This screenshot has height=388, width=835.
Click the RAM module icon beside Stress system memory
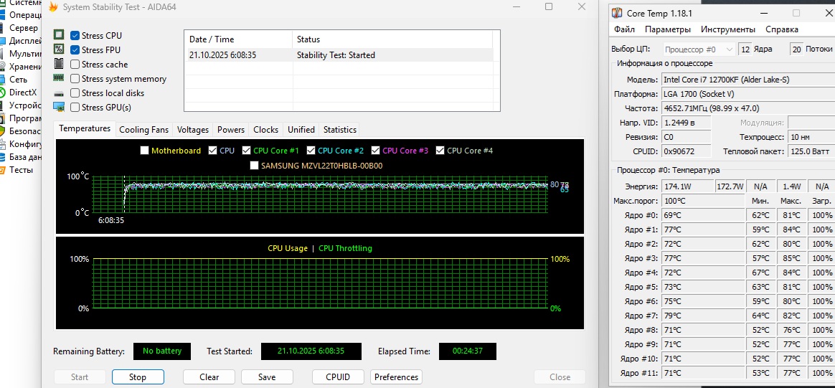tap(59, 77)
